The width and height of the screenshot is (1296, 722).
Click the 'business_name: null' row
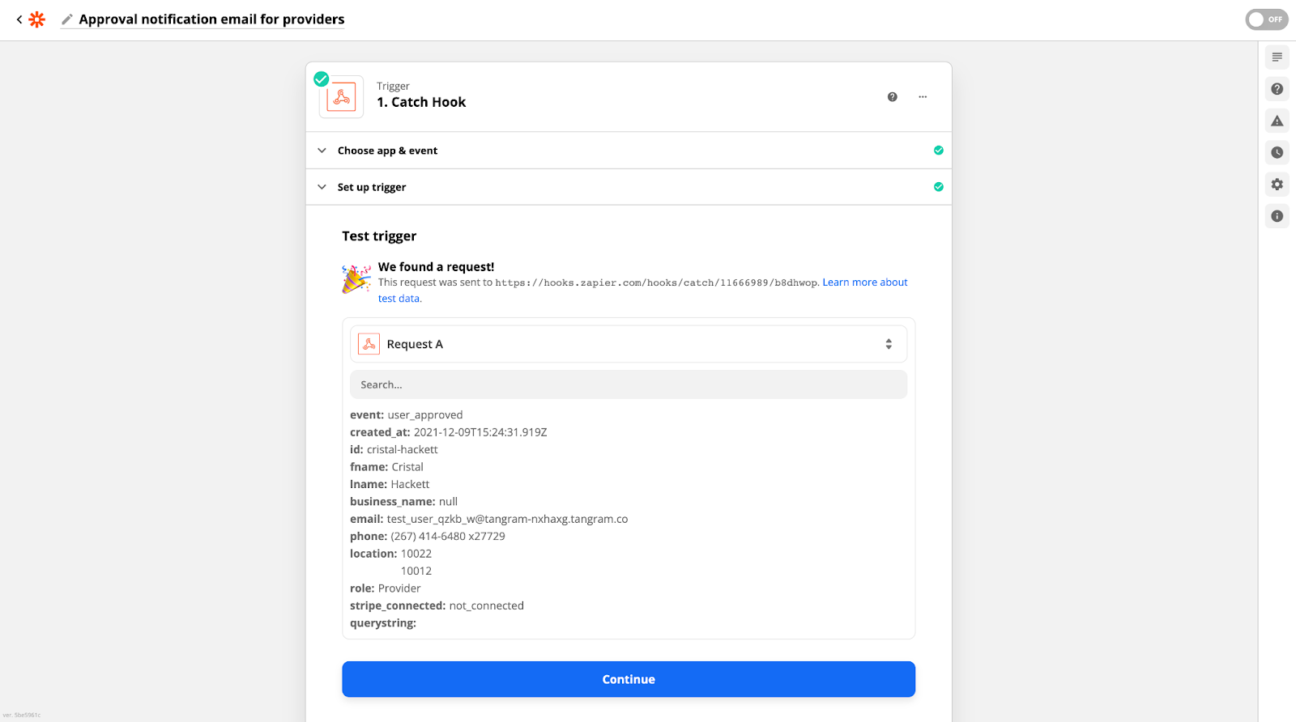[403, 502]
